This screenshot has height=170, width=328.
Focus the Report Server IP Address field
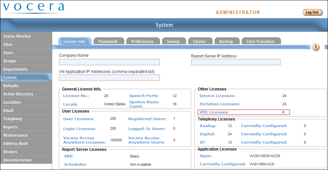point(236,62)
